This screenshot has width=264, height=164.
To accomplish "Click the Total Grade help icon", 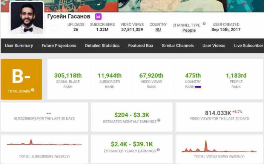I will click(x=33, y=90).
